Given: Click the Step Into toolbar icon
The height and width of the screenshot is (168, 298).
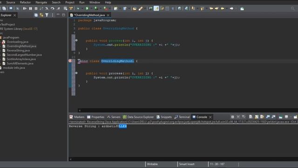Looking at the screenshot, I should pos(47,8).
